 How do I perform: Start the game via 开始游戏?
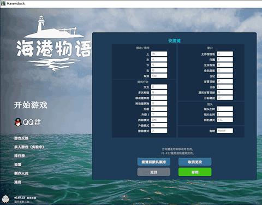coord(31,105)
